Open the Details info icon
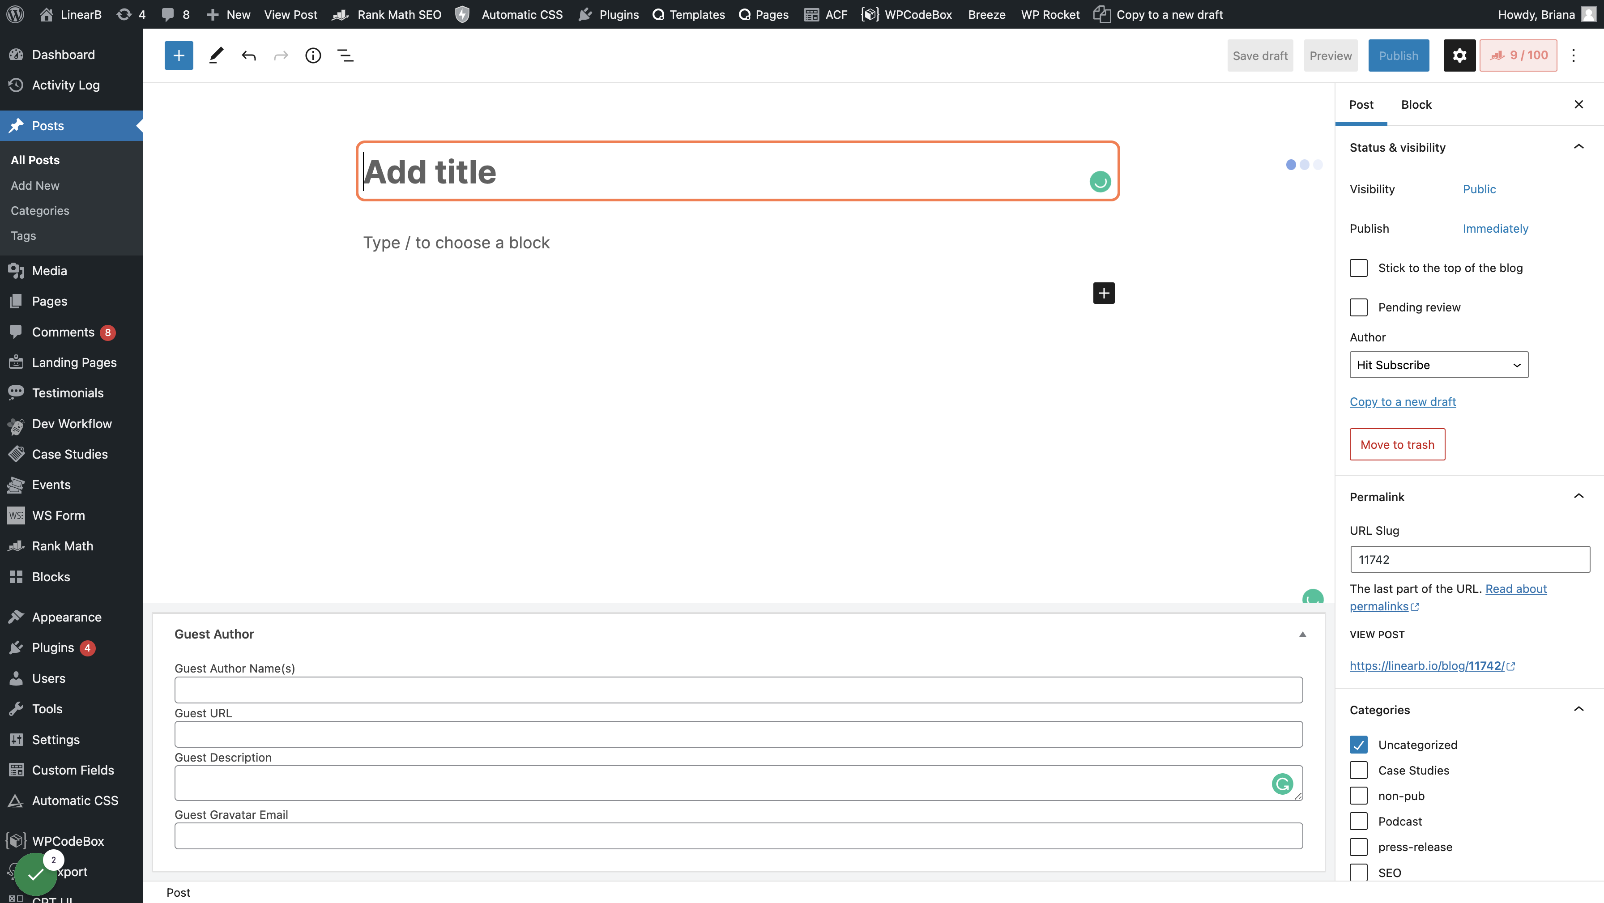The height and width of the screenshot is (903, 1604). pos(313,55)
